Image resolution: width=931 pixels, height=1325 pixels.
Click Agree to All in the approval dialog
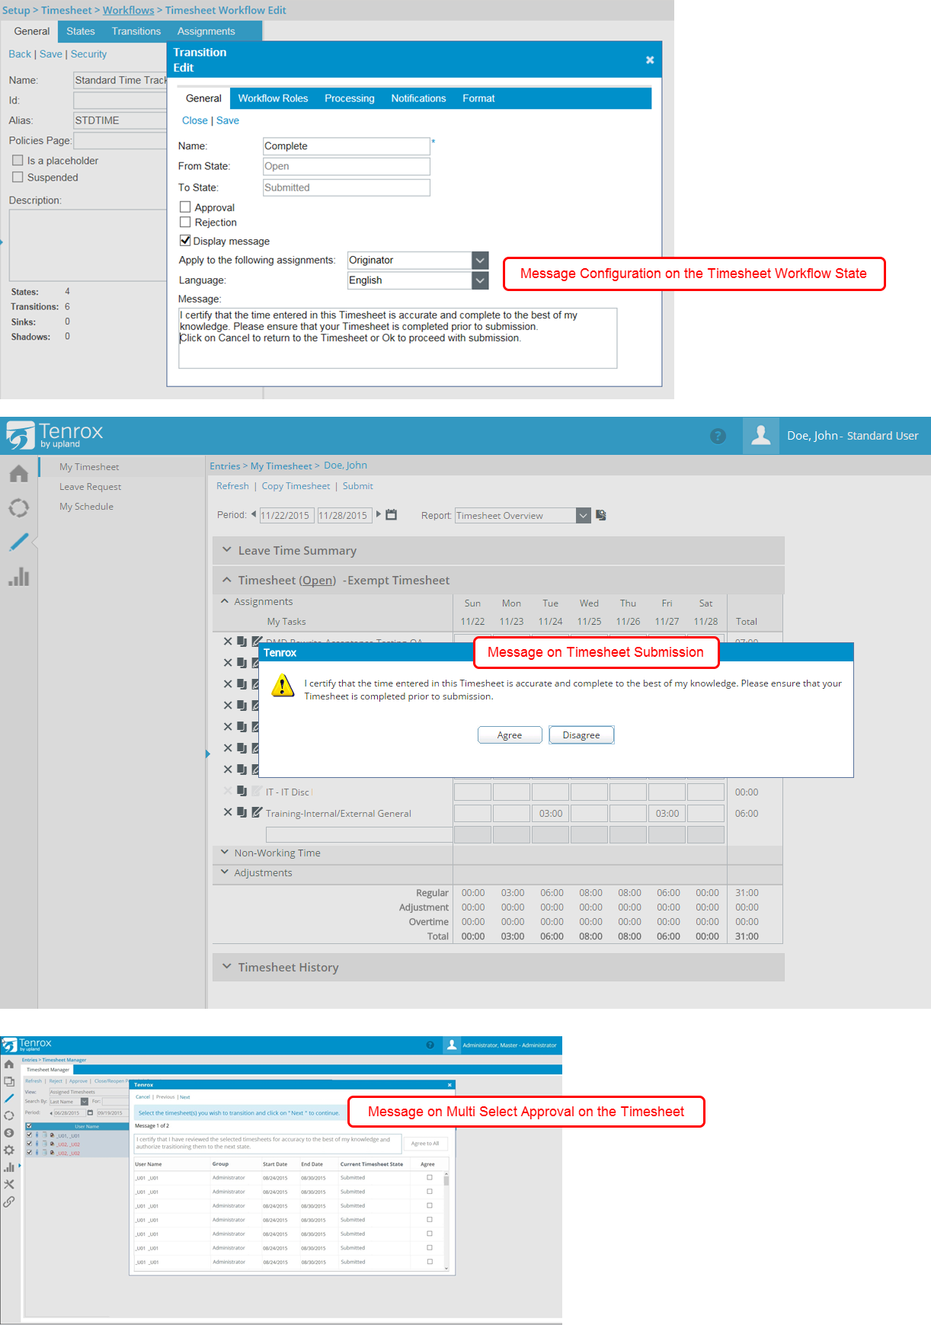424,1143
